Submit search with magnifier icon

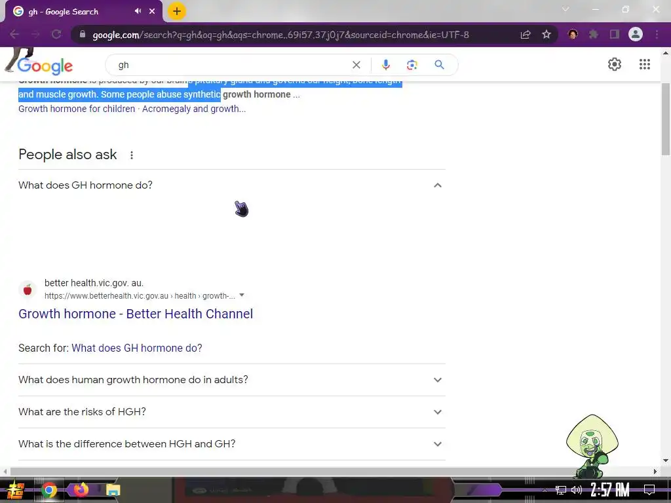pyautogui.click(x=439, y=65)
